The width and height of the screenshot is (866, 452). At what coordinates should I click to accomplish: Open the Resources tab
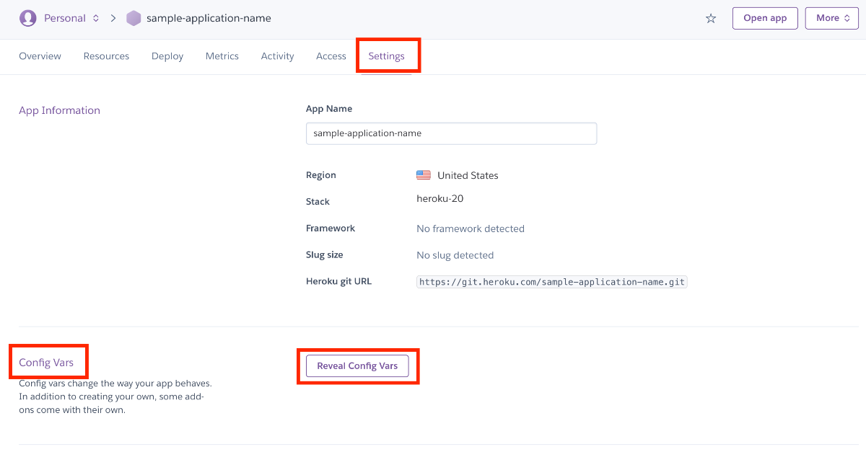tap(106, 56)
